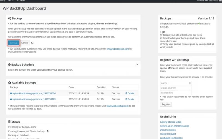
Task: Click the loading spinner next to Cancel
Action: [32, 43]
